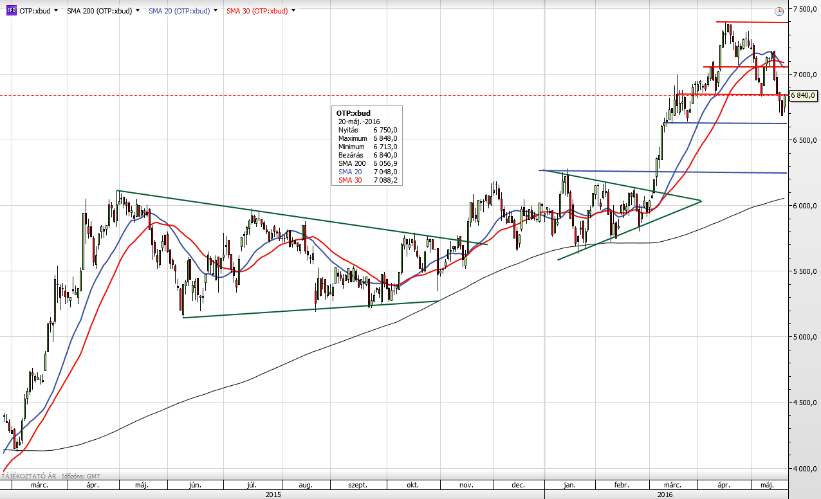Select the topmost red horizontal resistance line
The width and height of the screenshot is (821, 499).
[x=752, y=23]
